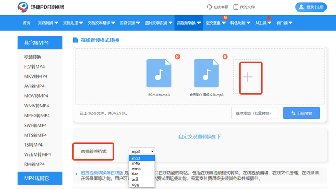Open the 迅捷视频转换器在线版 link
This screenshot has width=336, height=189.
click(102, 173)
